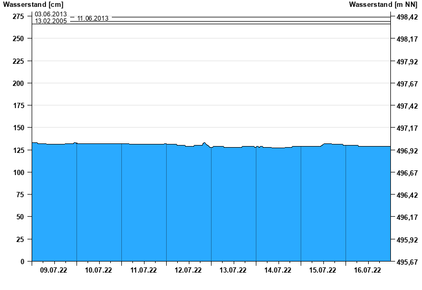The image size is (422, 290).
Task: Pick the 14.07.22 date label
Action: tap(278, 270)
